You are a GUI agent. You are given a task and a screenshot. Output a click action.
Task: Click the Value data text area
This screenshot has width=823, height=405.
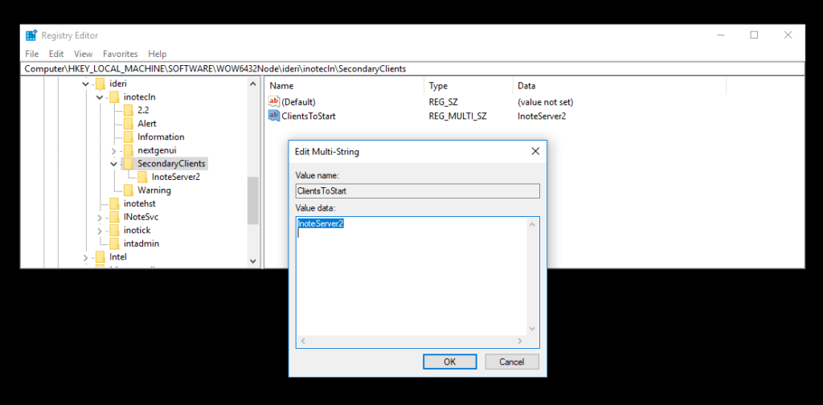[x=418, y=282]
